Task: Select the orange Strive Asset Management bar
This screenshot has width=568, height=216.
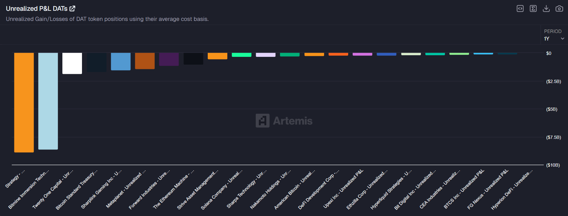Action: pyautogui.click(x=217, y=56)
